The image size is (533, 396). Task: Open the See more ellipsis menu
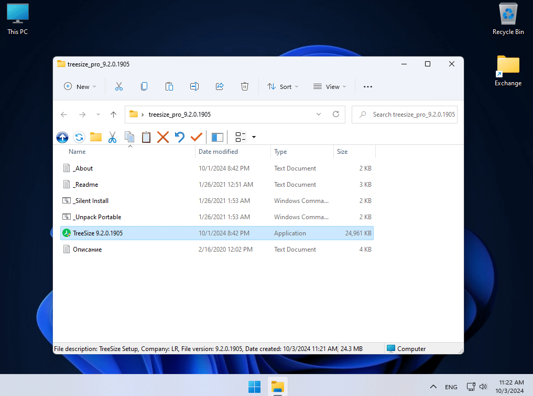point(368,87)
